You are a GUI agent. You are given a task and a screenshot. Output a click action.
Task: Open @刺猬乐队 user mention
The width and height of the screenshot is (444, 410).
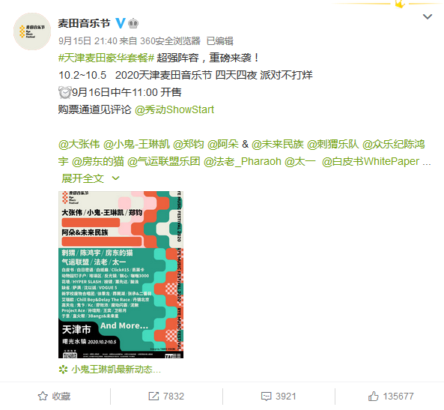point(333,144)
